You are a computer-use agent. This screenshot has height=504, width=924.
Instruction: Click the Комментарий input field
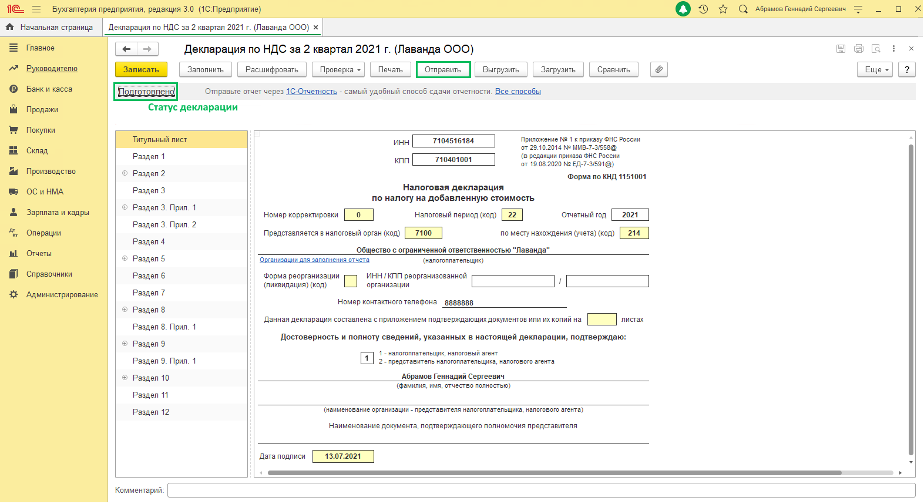(541, 490)
